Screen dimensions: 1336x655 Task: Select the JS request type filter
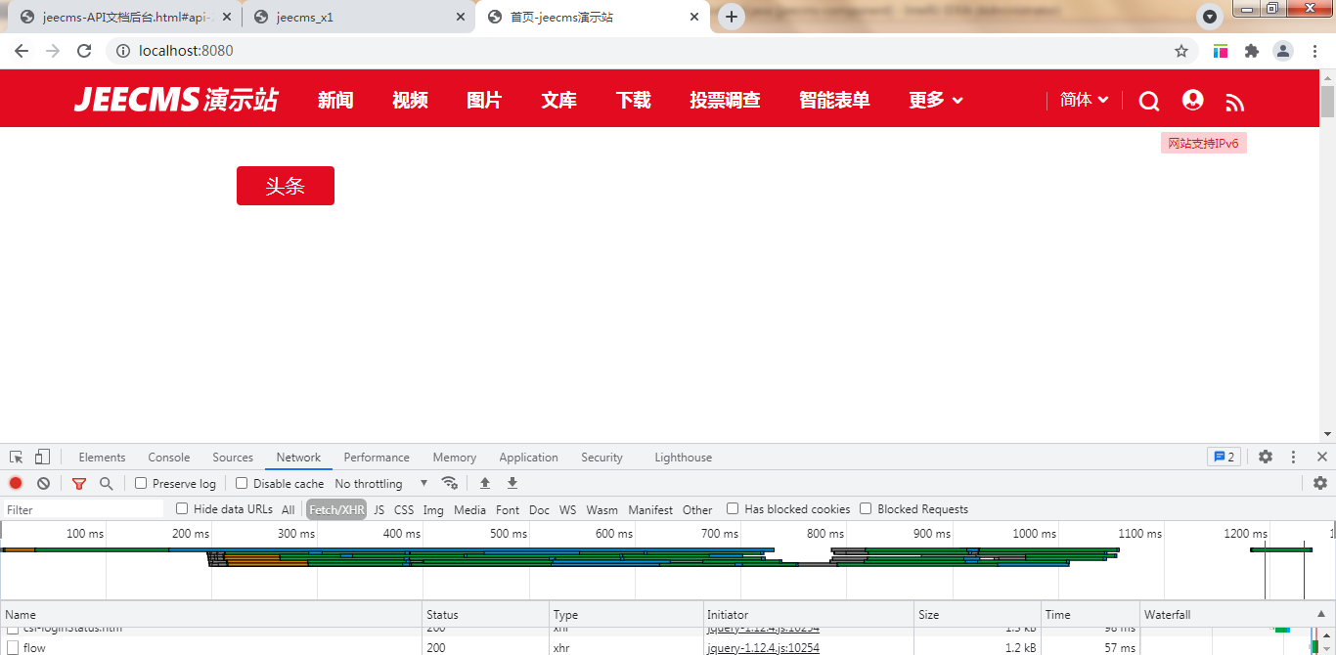[x=379, y=509]
